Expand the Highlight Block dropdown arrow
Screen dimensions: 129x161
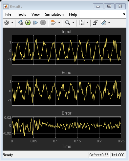pyautogui.click(x=59, y=23)
